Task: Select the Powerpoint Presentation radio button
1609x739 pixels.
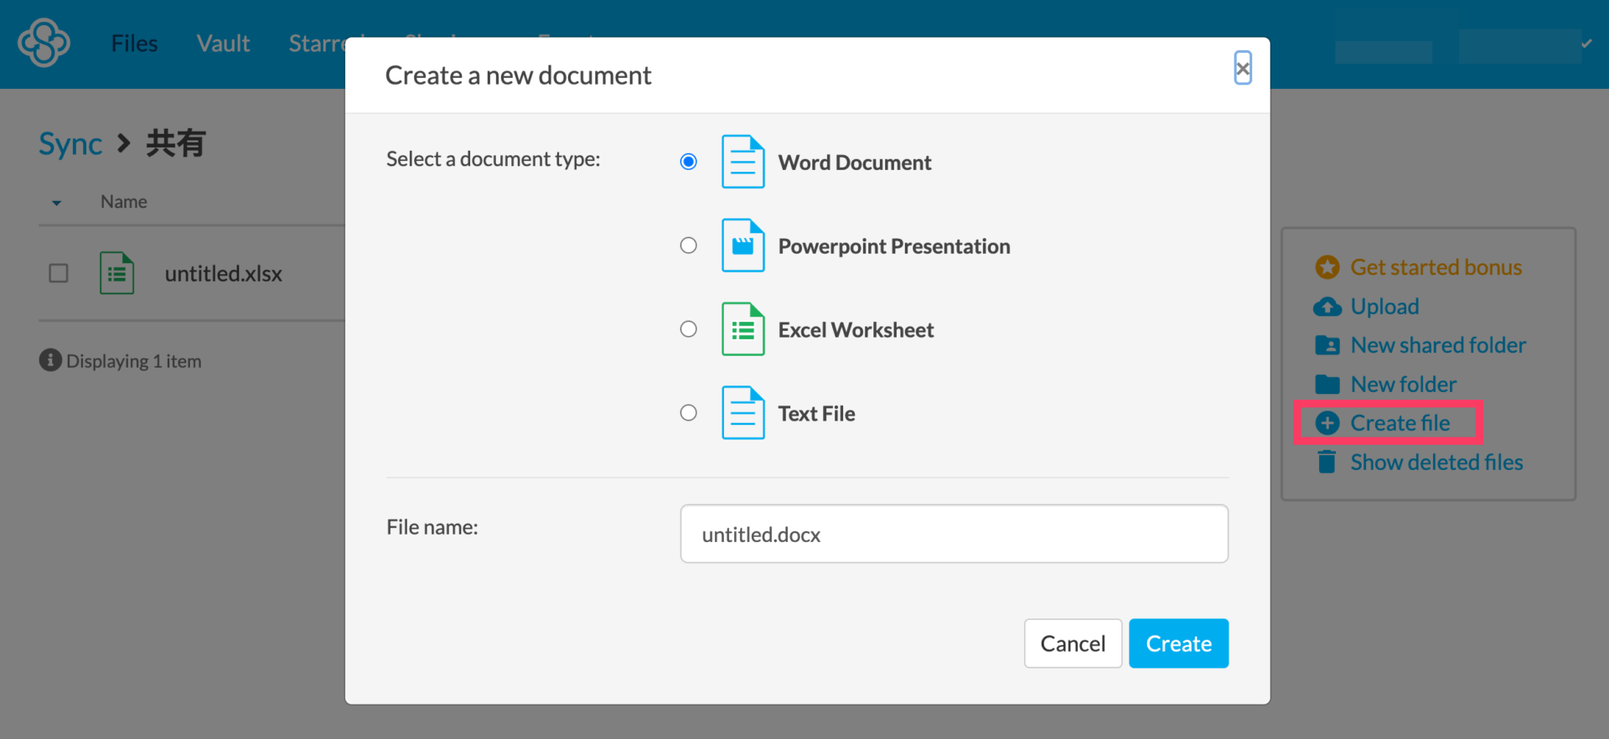Action: pyautogui.click(x=688, y=245)
